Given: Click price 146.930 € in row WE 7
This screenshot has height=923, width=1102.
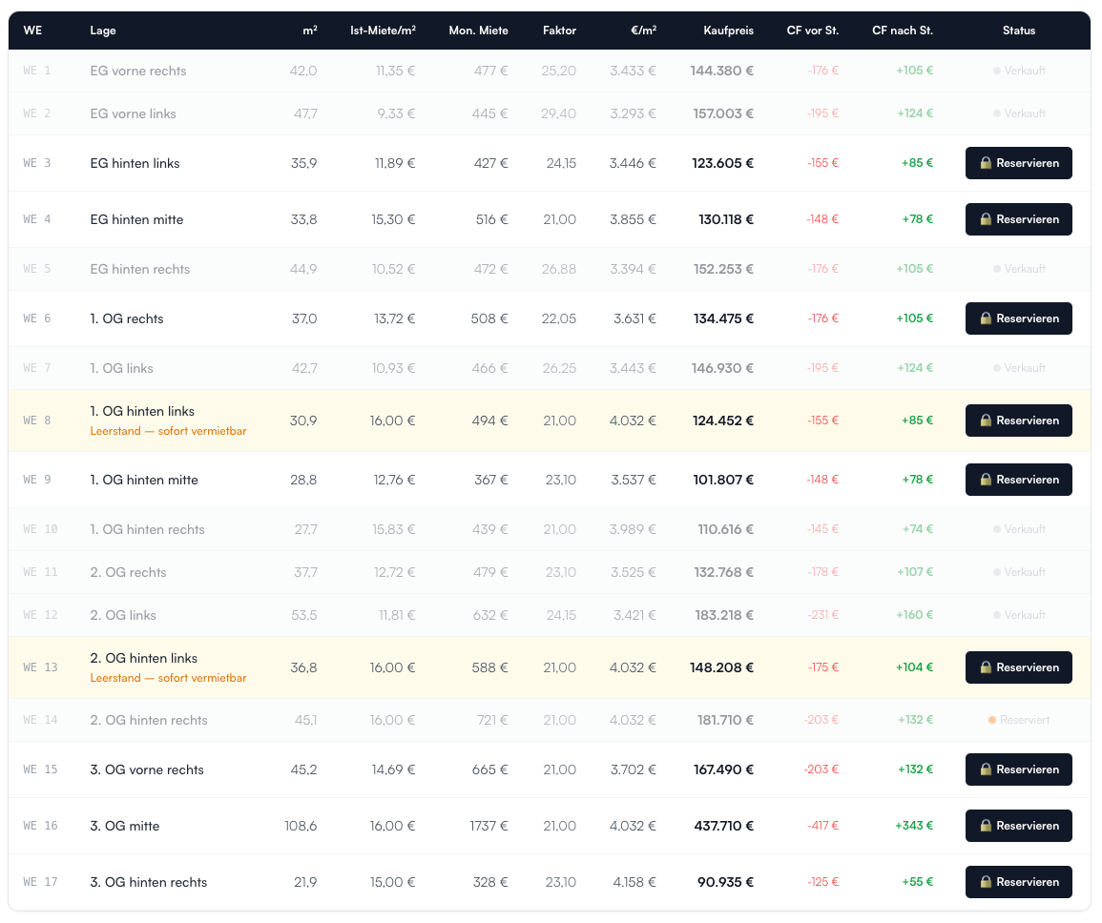Looking at the screenshot, I should (722, 368).
